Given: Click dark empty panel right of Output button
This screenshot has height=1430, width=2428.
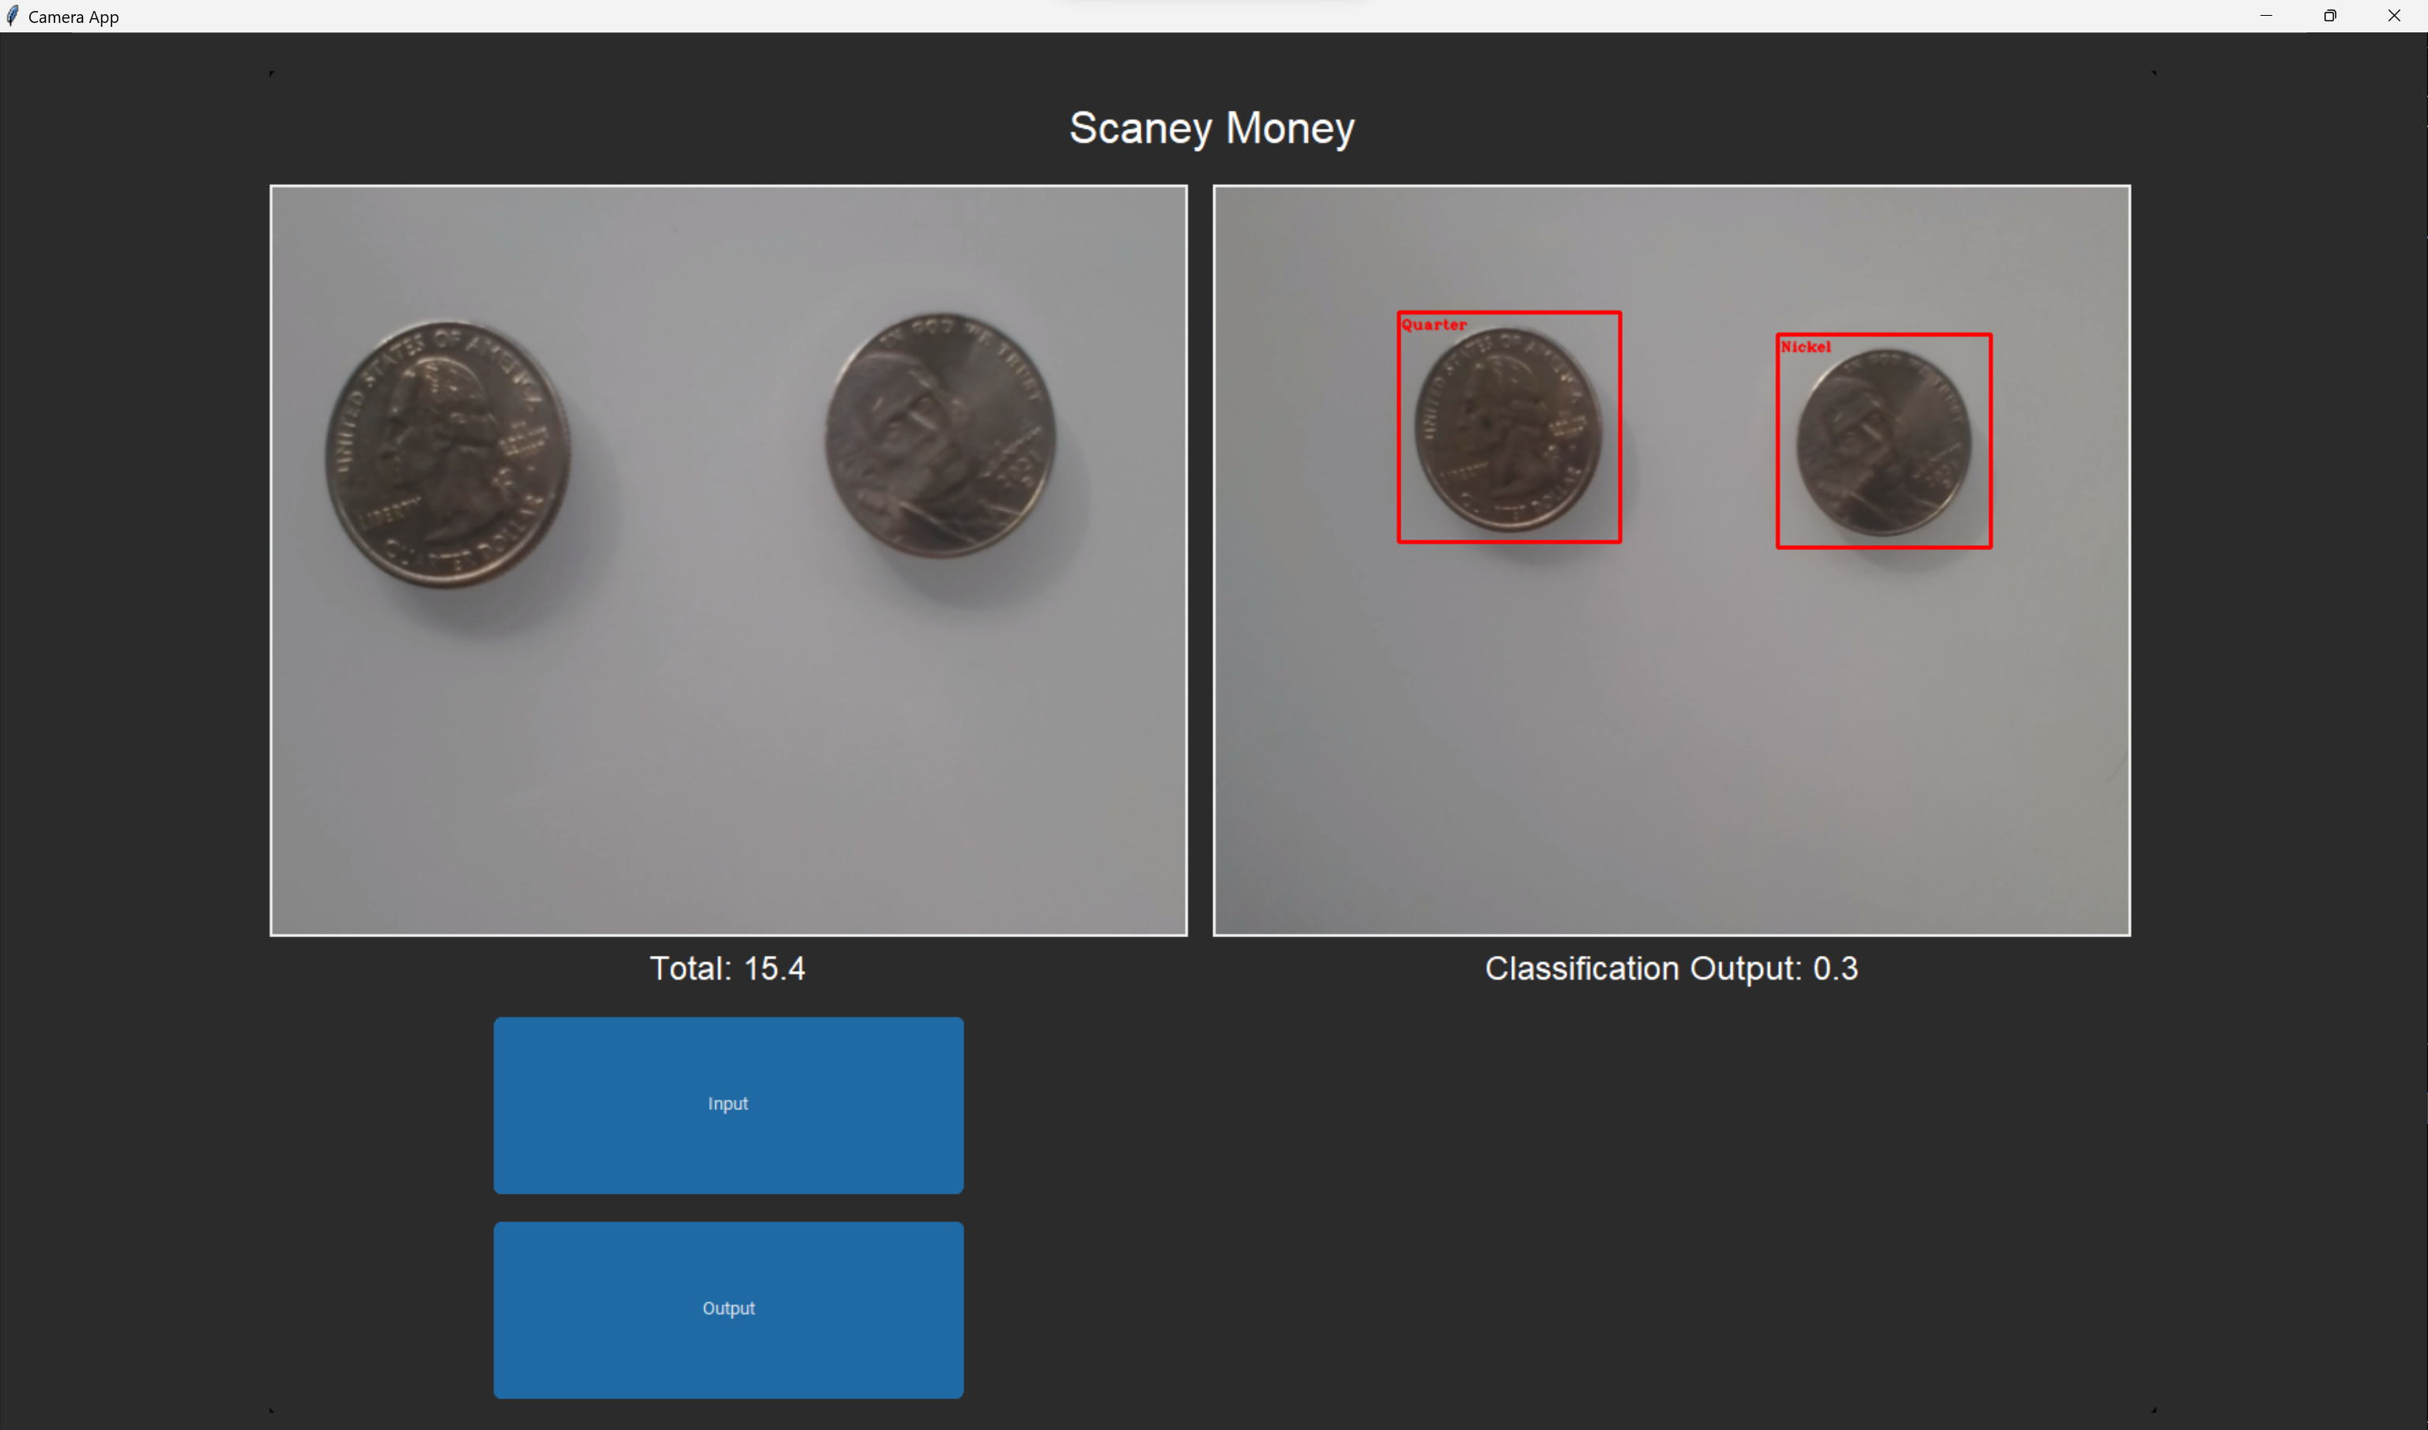Looking at the screenshot, I should tap(1638, 1253).
